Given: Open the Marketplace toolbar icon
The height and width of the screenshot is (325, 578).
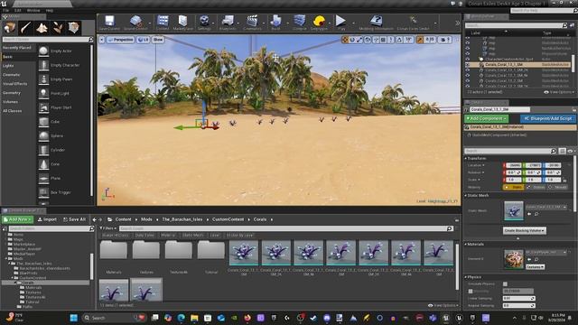Looking at the screenshot, I should 182,23.
